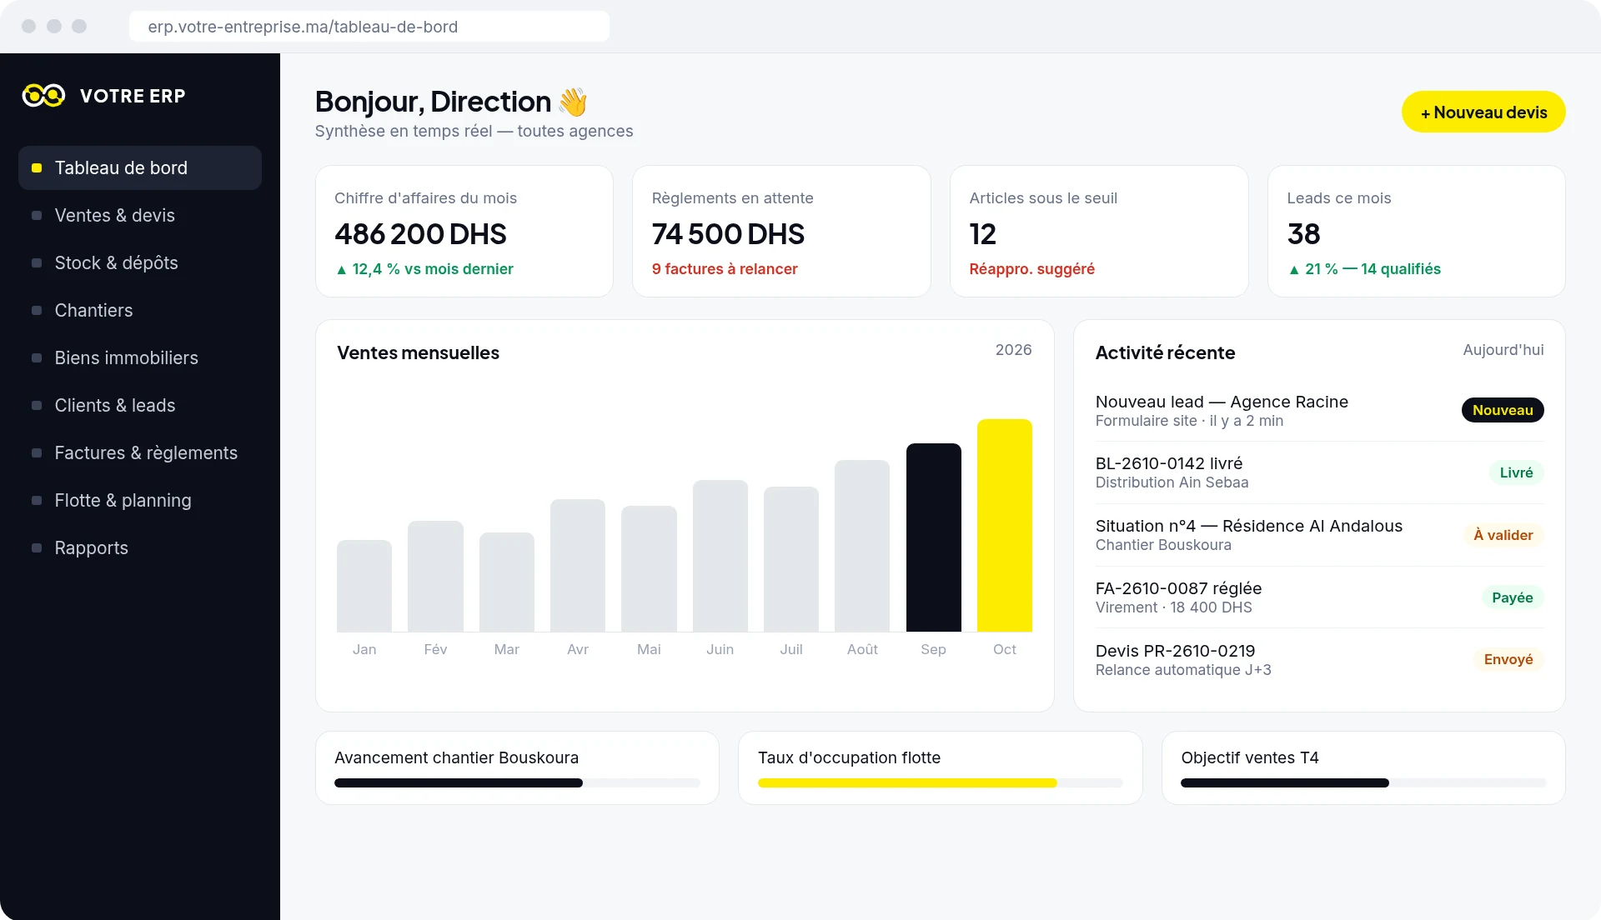Screen dimensions: 1601x920
Task: Open Règlements en attente card
Action: click(781, 231)
